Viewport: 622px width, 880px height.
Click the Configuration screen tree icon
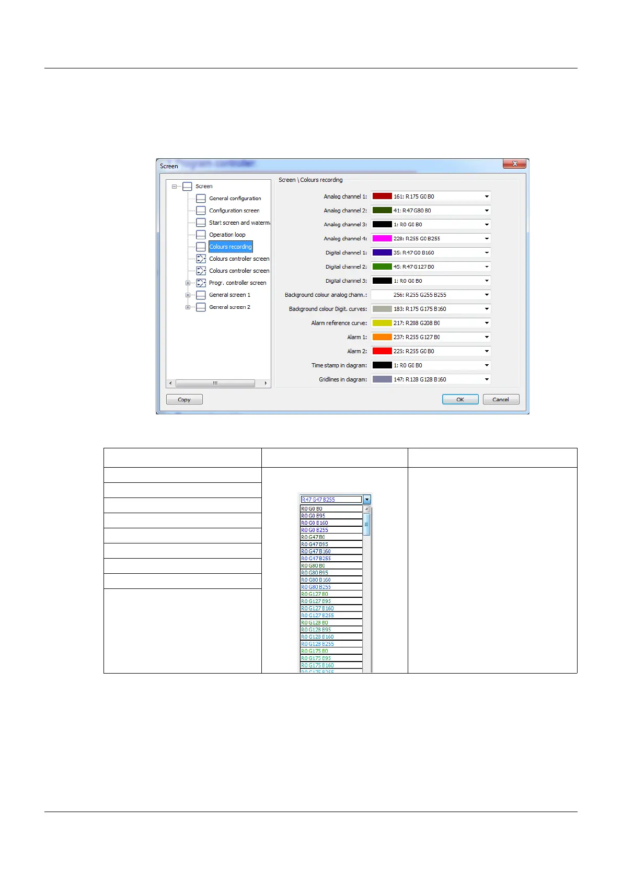(201, 211)
